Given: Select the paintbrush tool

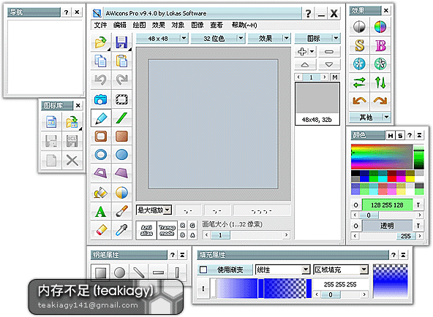Looking at the screenshot, I should (121, 211).
